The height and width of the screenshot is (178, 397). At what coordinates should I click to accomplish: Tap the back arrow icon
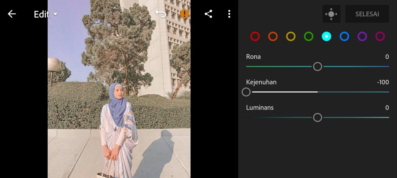pos(12,14)
